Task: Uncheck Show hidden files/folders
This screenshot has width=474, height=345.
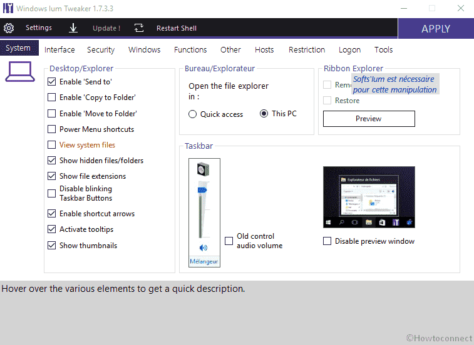Action: coord(52,160)
